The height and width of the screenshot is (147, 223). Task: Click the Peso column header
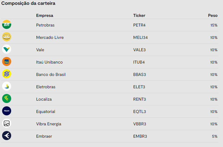(x=213, y=15)
